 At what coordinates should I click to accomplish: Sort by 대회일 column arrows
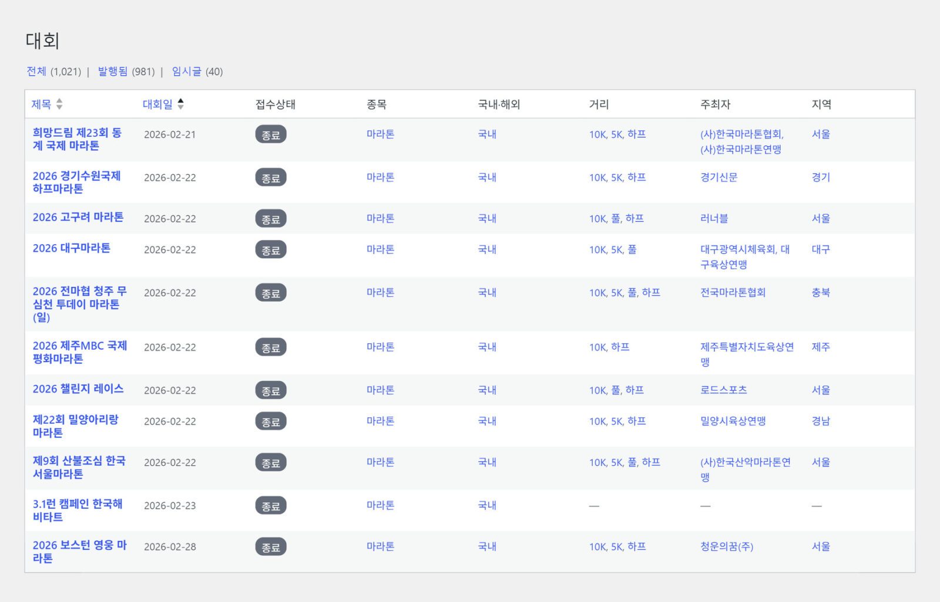click(x=181, y=104)
